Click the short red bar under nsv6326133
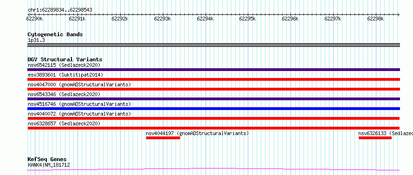Viewport: 413px width, 175px height. pos(375,138)
